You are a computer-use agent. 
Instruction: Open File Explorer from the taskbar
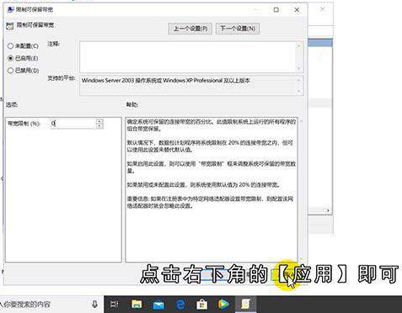[137, 305]
